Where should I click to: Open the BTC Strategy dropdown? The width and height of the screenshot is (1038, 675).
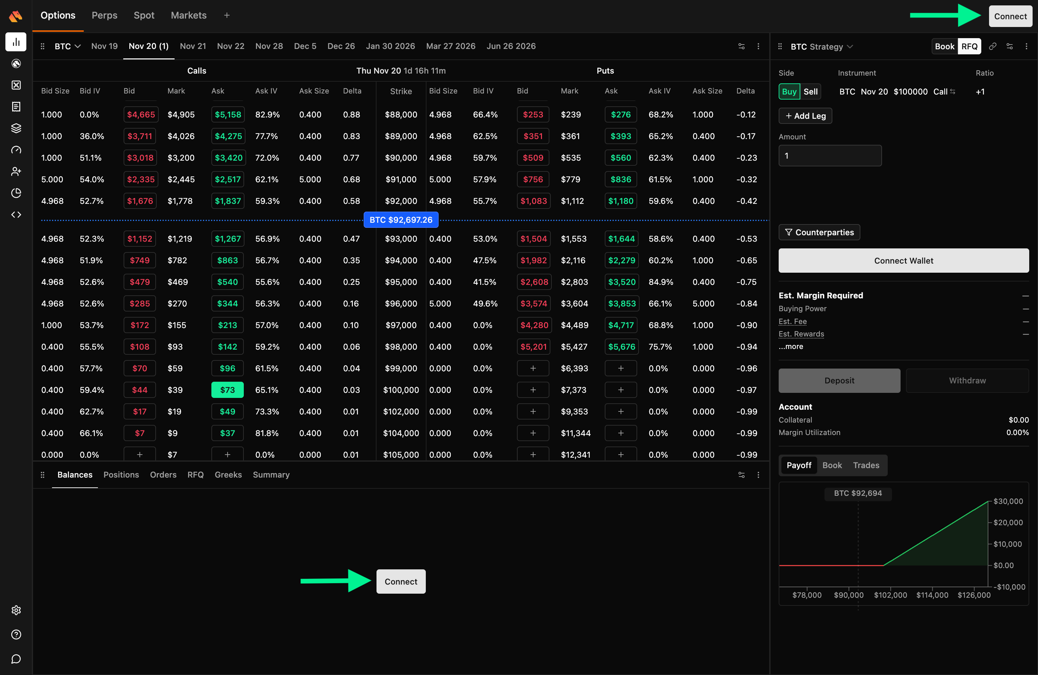click(x=821, y=47)
